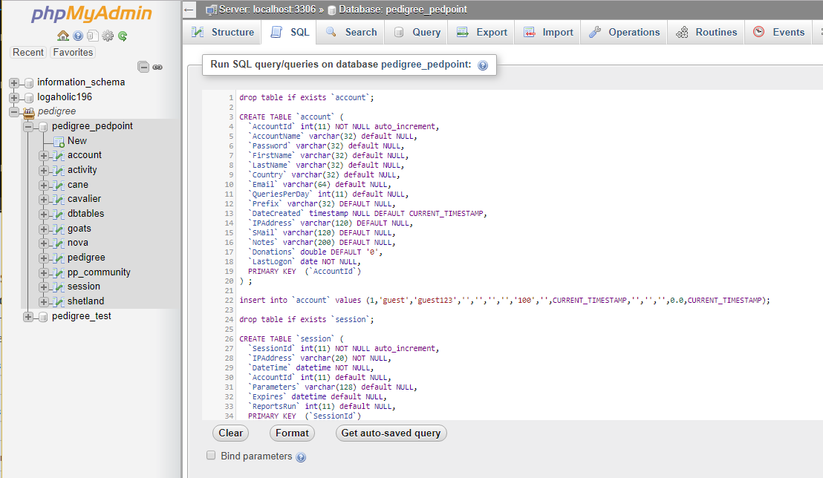The image size is (823, 478).
Task: Go to the Query tab
Action: 417,32
